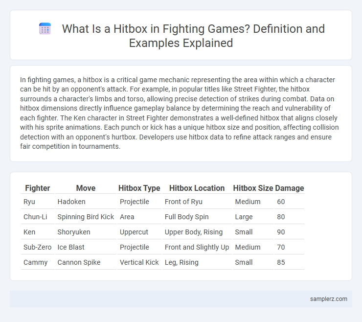
Task: Click the Uppercut hitbox type cell
Action: [139, 232]
